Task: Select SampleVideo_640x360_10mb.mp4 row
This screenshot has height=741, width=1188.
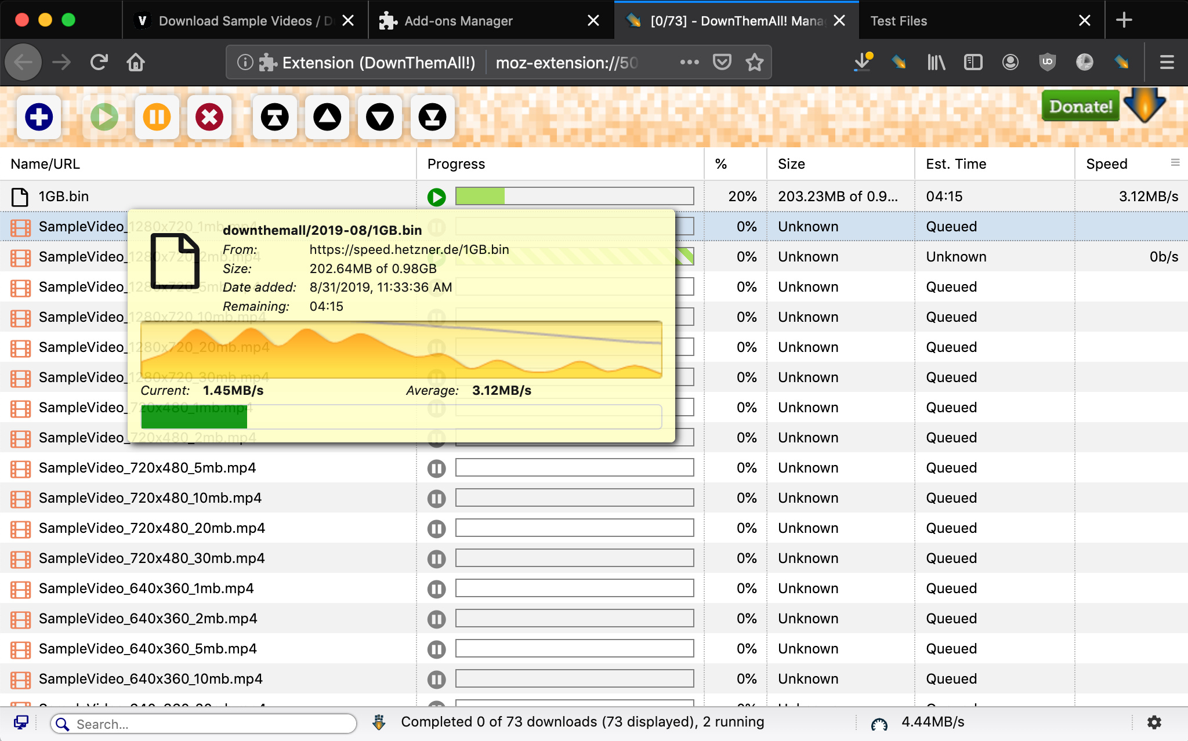Action: click(594, 679)
